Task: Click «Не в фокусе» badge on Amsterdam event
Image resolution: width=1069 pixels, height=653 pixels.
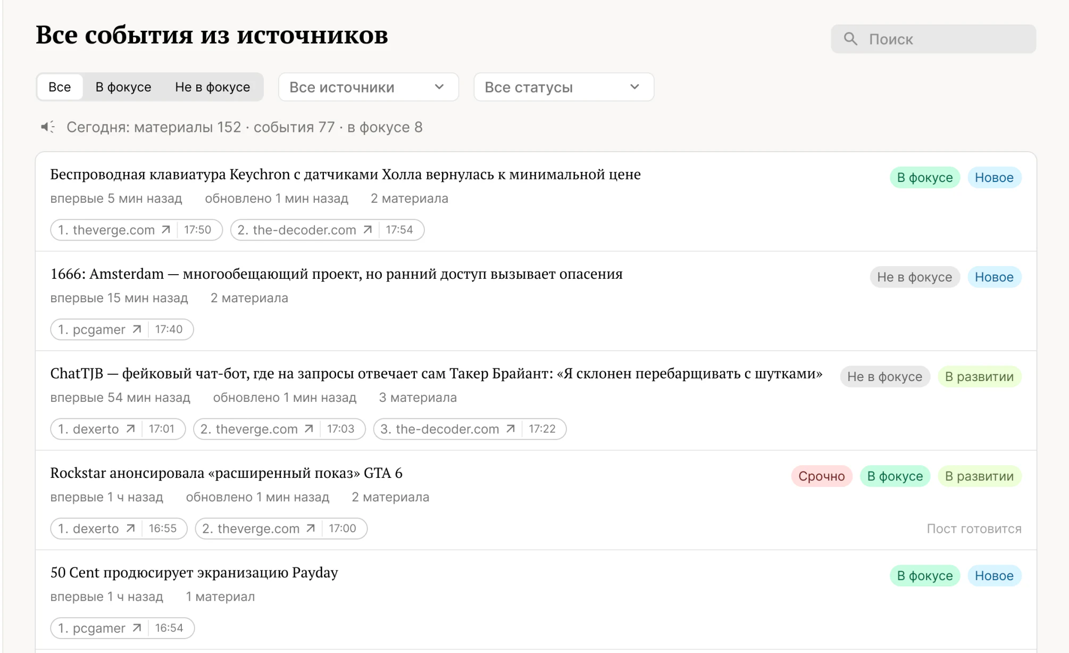Action: 914,277
